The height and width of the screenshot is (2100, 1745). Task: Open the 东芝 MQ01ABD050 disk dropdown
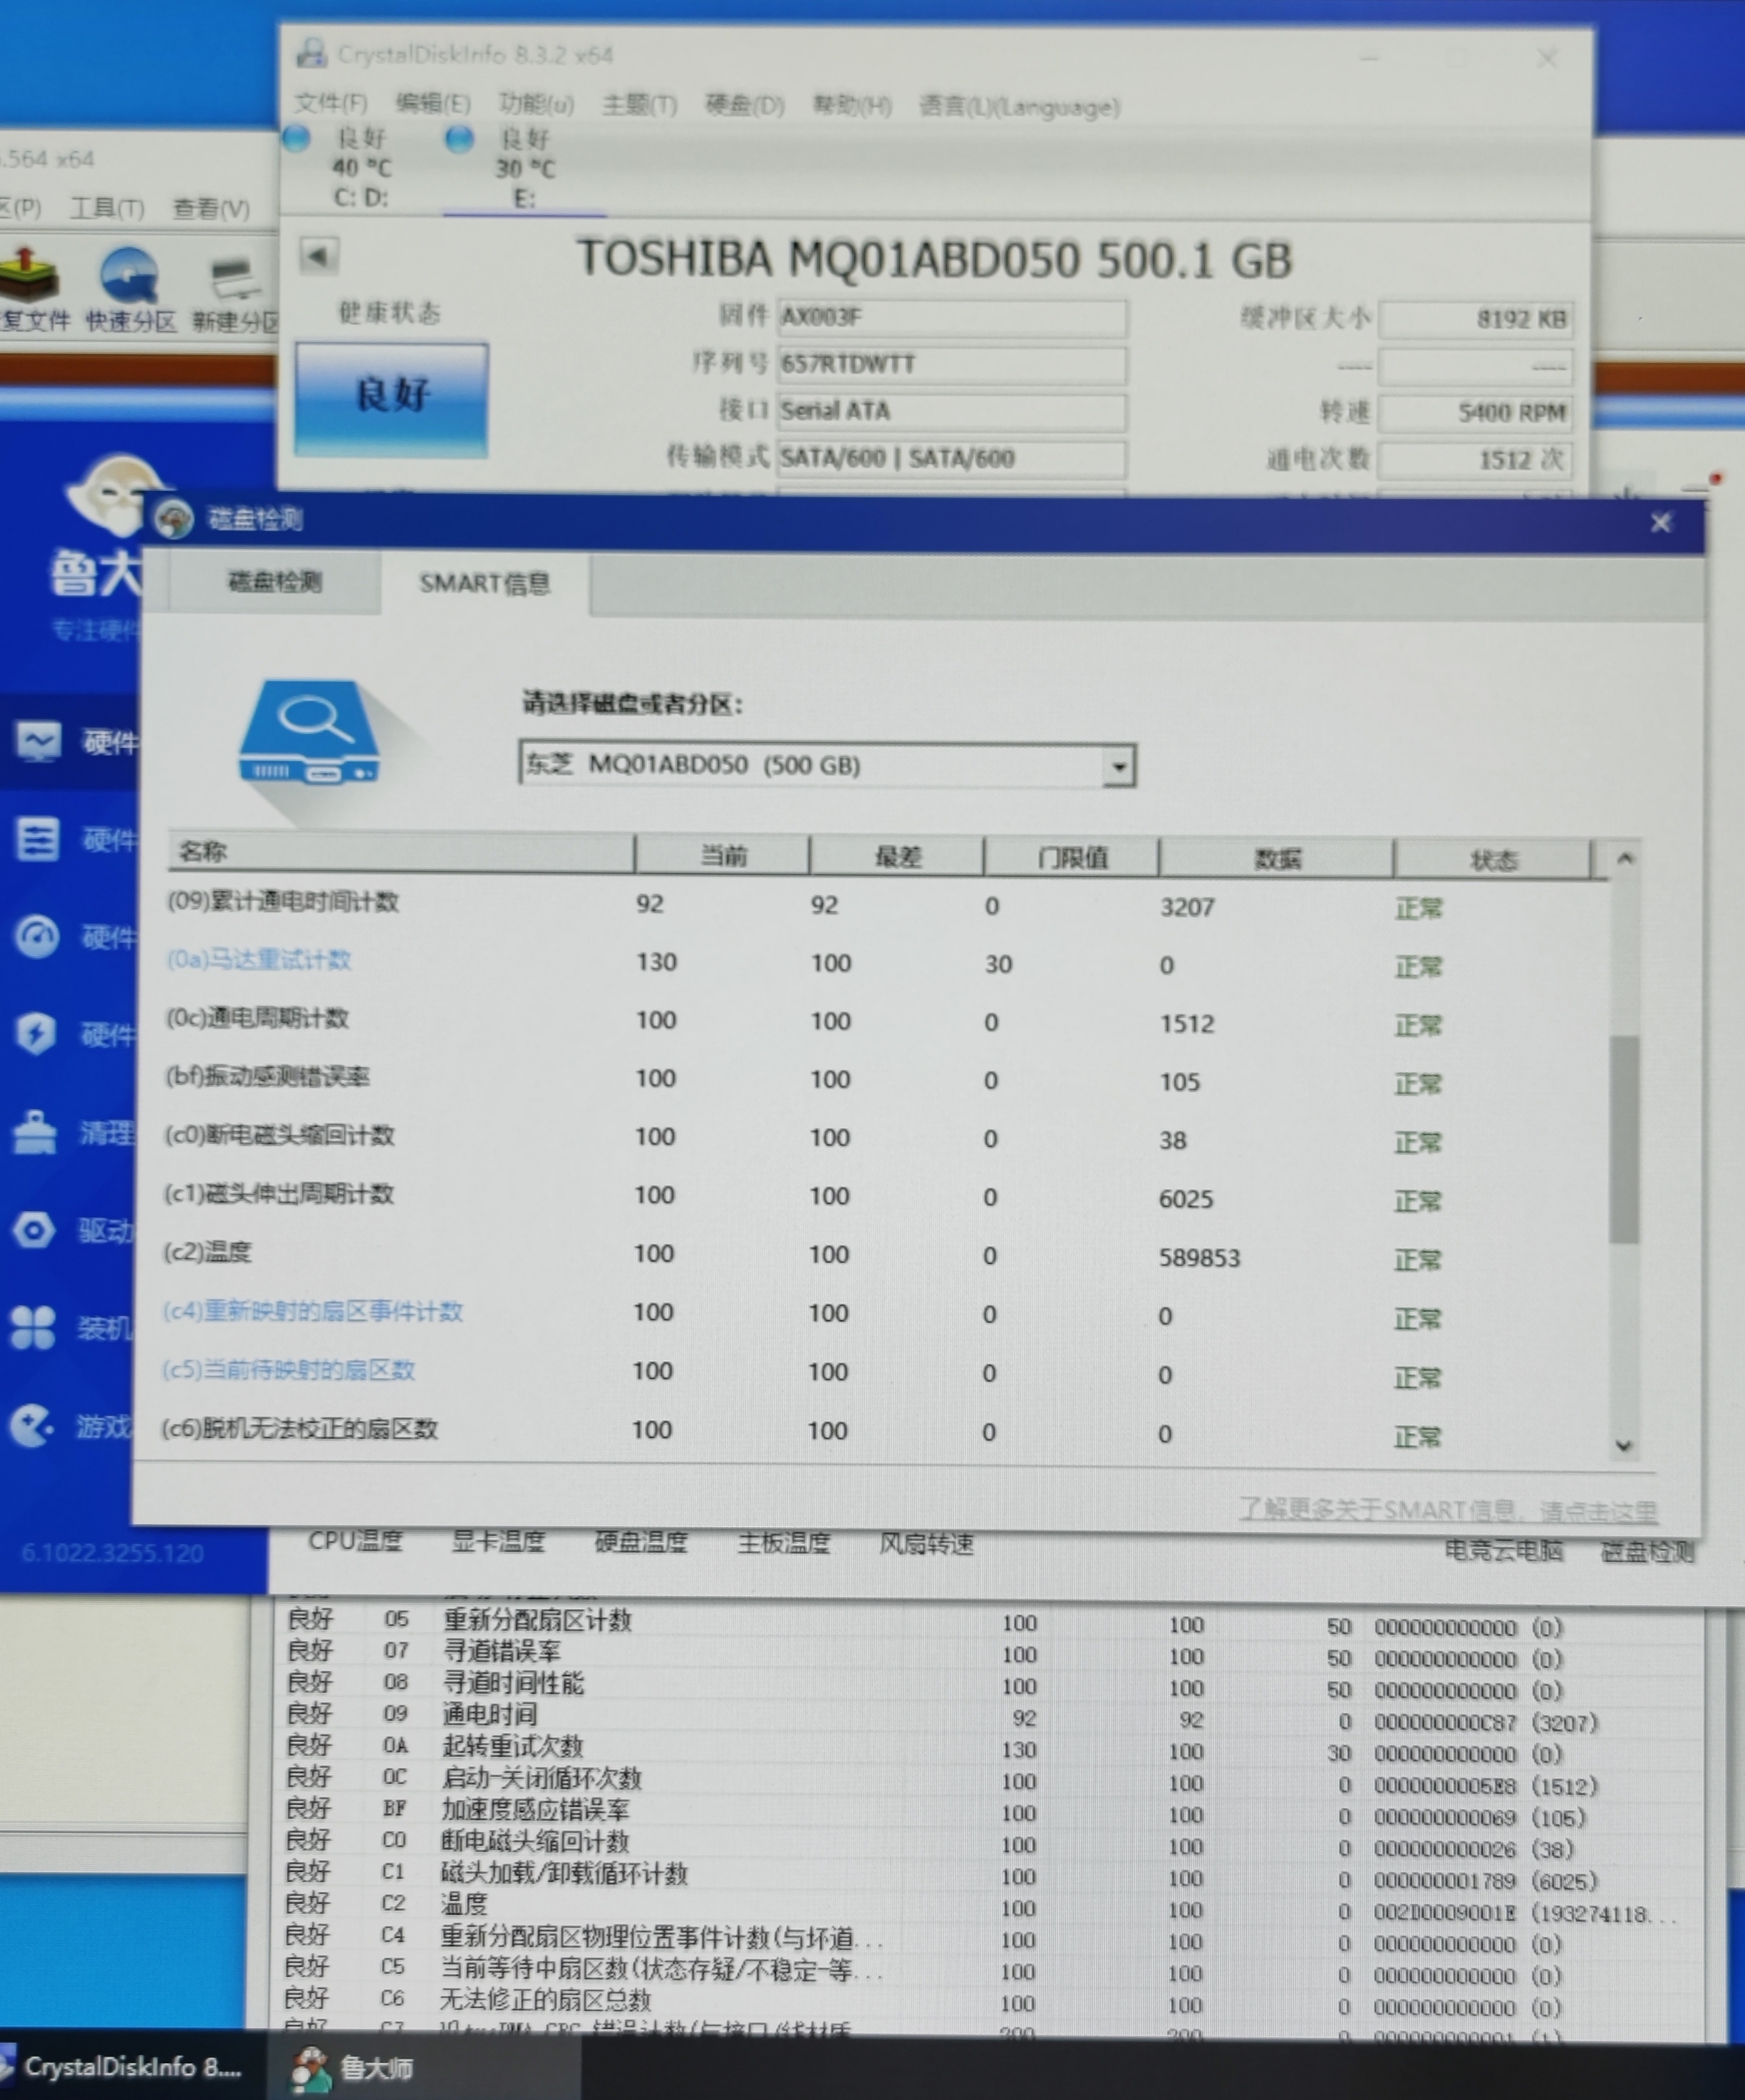coord(827,765)
